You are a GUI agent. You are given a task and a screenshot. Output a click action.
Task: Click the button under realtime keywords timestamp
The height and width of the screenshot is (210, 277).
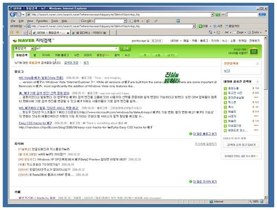coord(241,145)
